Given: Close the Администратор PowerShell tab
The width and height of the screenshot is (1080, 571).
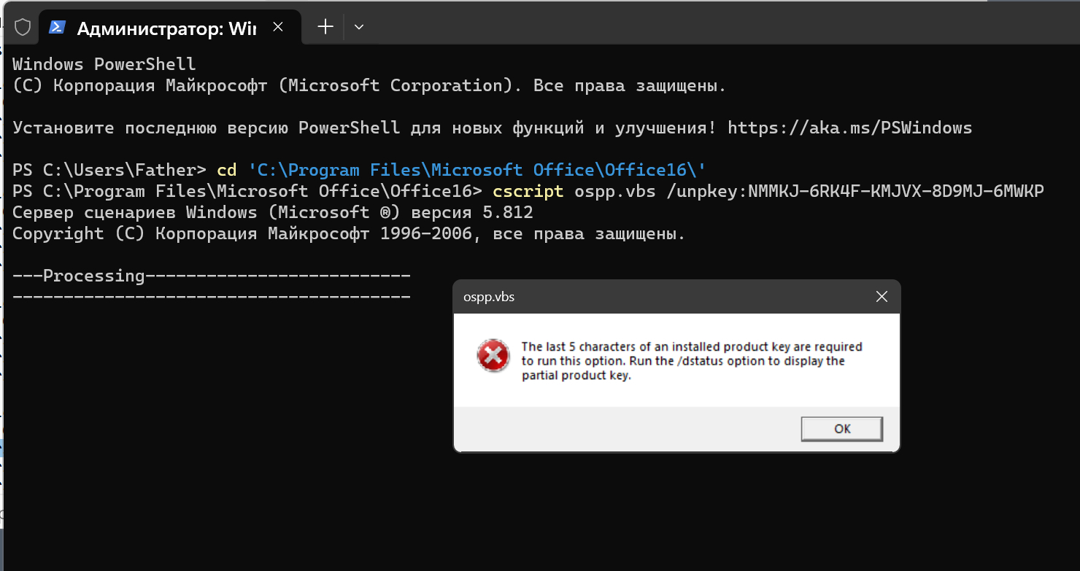Looking at the screenshot, I should (x=277, y=27).
